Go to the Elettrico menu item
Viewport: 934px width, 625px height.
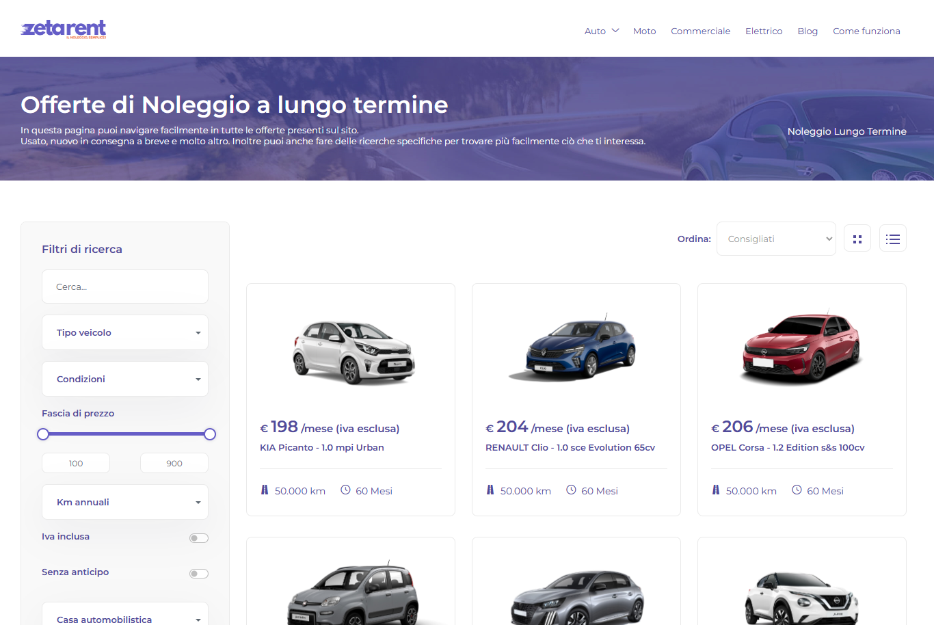(x=763, y=31)
